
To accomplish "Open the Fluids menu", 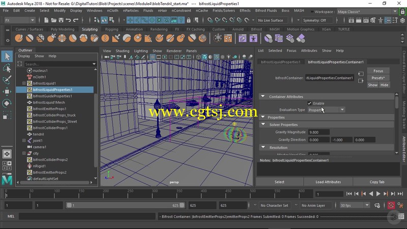I will (x=148, y=11).
